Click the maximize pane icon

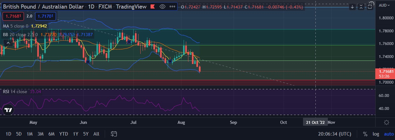point(370,7)
